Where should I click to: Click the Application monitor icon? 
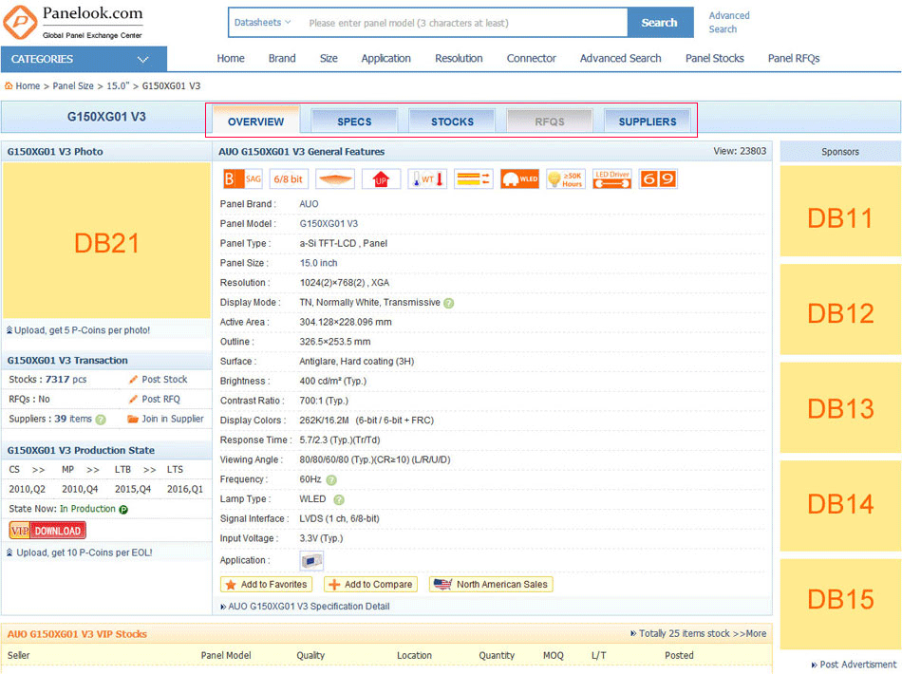(x=311, y=561)
